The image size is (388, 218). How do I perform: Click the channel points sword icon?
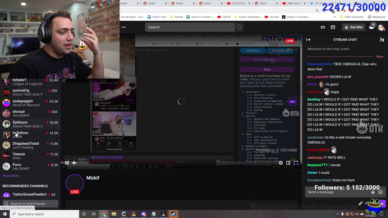click(x=360, y=203)
